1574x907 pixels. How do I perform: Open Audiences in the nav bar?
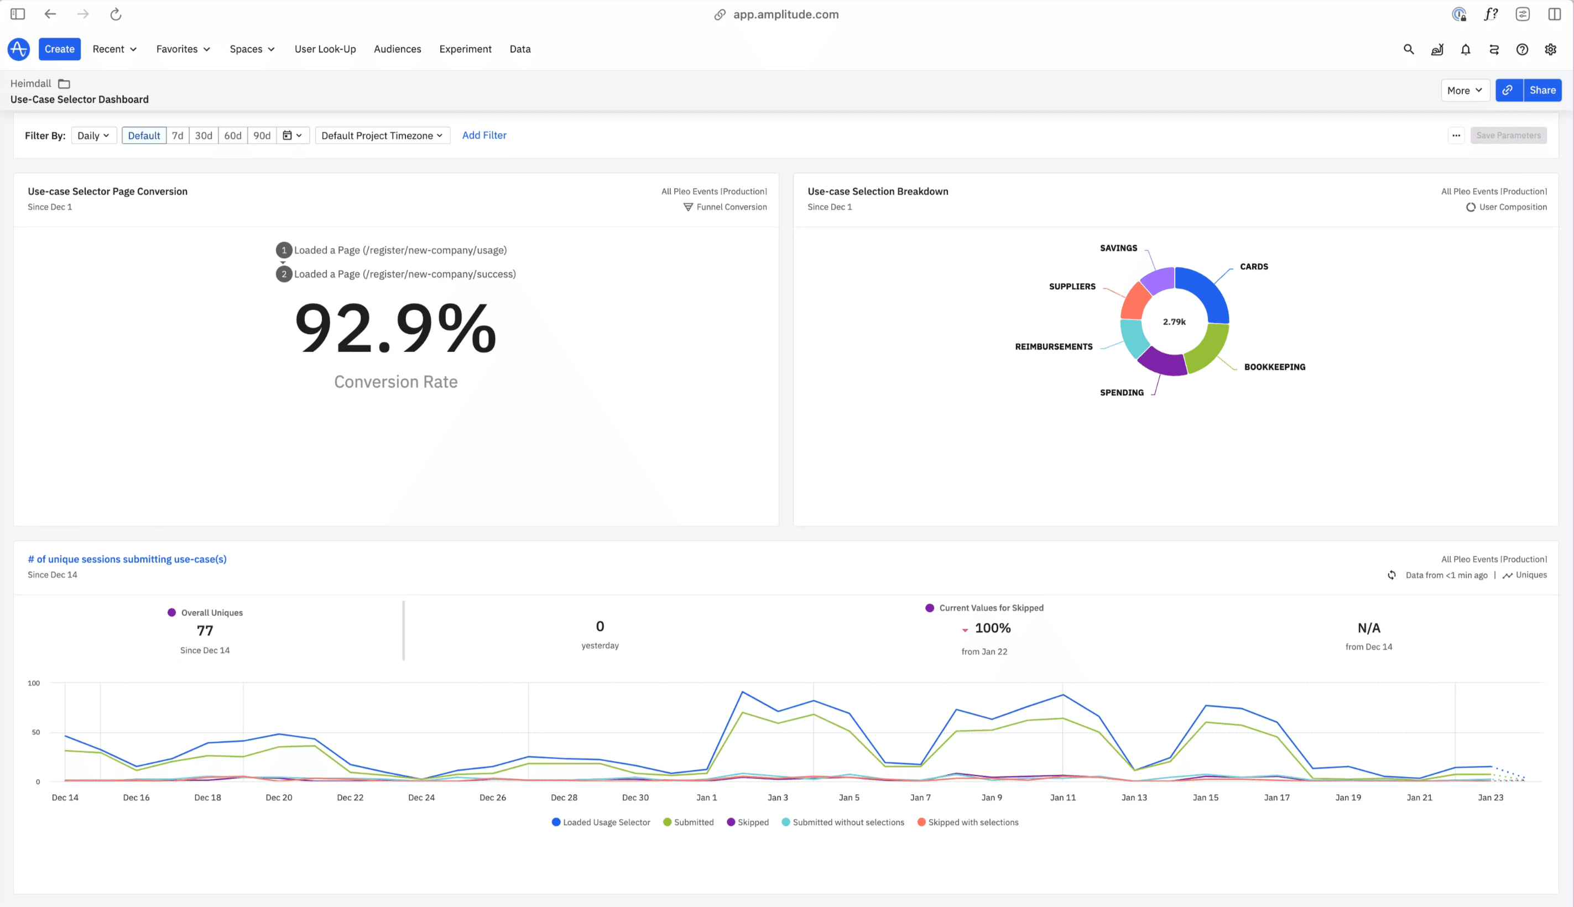pyautogui.click(x=398, y=49)
